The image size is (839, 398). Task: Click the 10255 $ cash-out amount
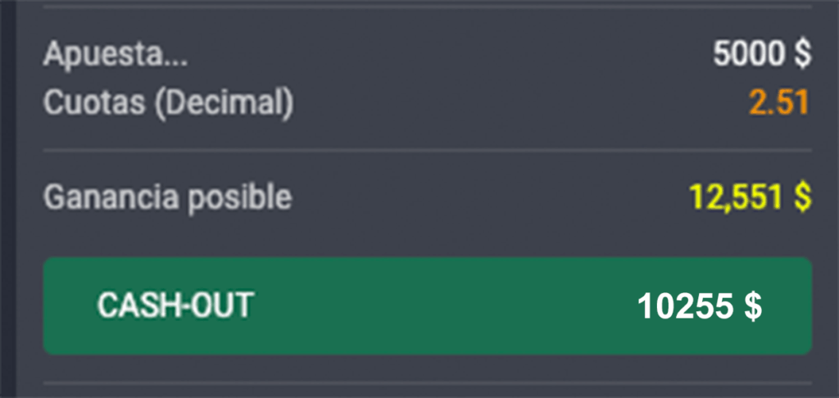pyautogui.click(x=699, y=306)
